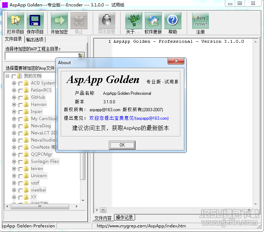Click the 3.1.0.0 version value in About
This screenshot has height=232, width=264.
pyautogui.click(x=109, y=102)
